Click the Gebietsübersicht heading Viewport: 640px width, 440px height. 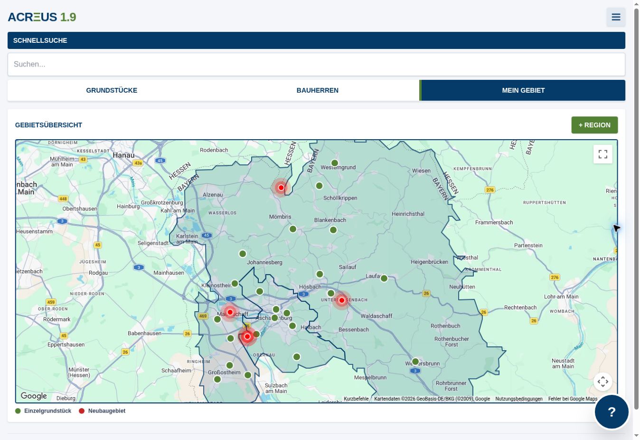[x=48, y=125]
